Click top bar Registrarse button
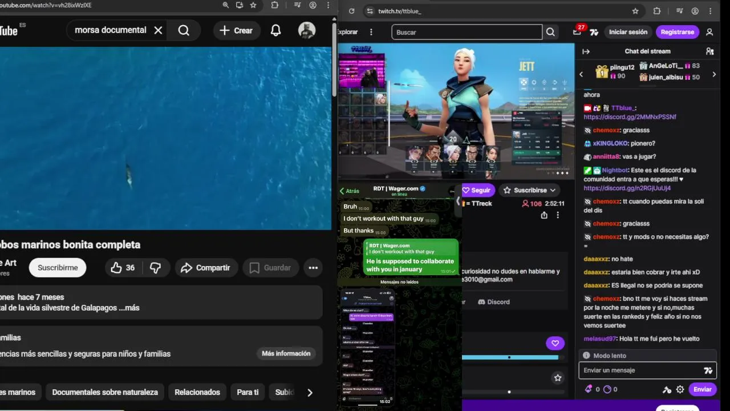 [x=677, y=32]
